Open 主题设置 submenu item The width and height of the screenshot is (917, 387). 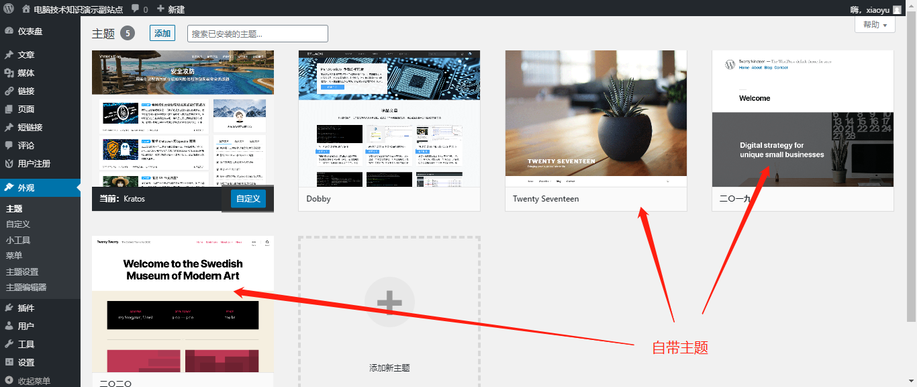[x=22, y=272]
